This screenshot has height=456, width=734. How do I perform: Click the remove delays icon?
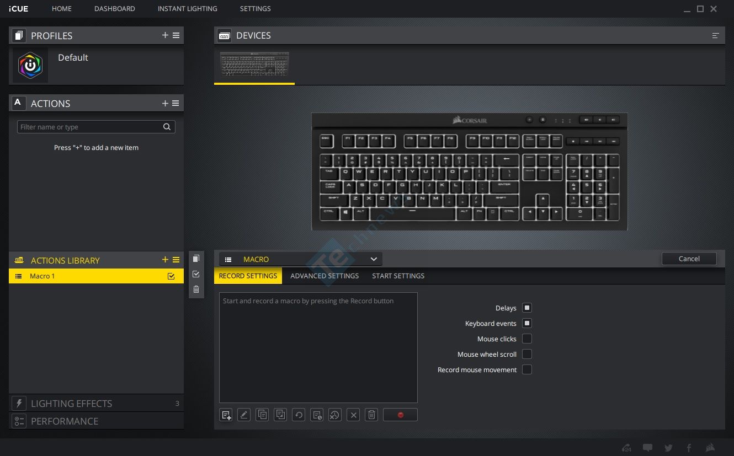point(334,415)
